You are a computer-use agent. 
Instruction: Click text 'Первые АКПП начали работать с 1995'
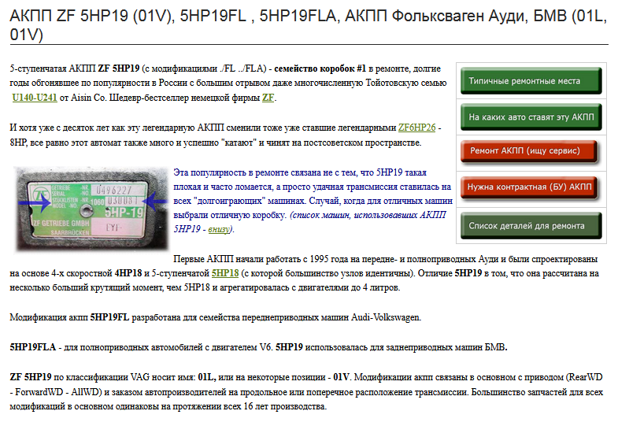[x=250, y=259]
